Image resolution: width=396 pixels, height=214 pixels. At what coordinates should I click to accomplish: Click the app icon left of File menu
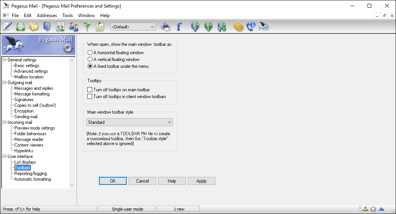[6, 16]
